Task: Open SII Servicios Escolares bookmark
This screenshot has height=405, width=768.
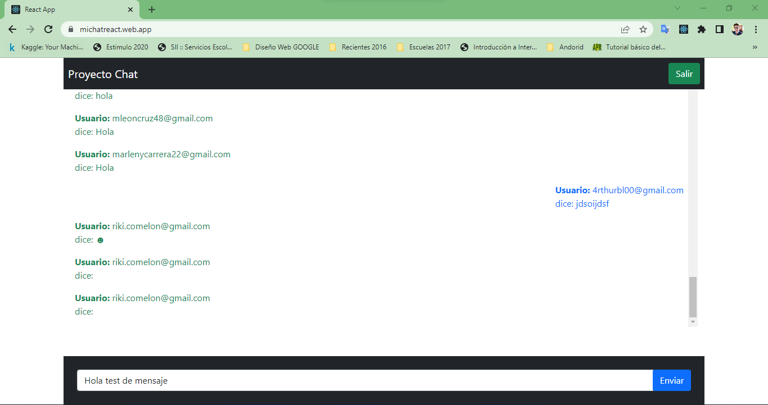Action: pyautogui.click(x=195, y=47)
